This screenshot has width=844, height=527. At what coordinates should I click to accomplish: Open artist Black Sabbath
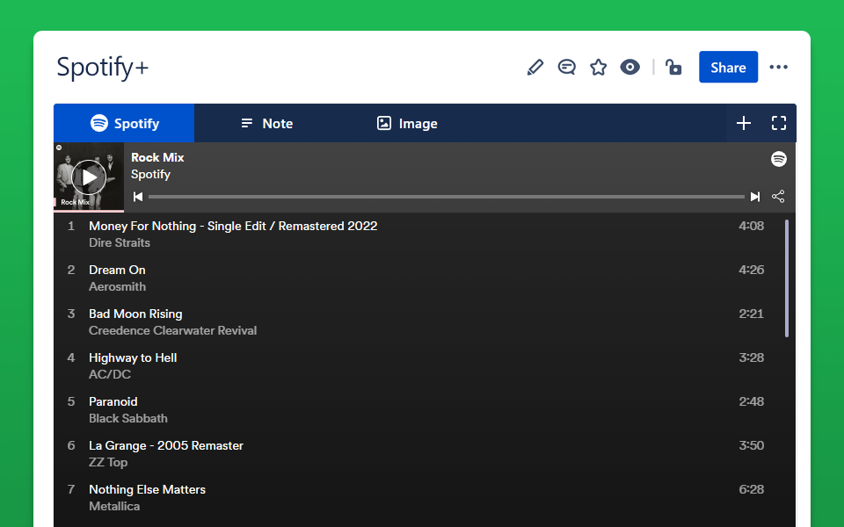128,418
